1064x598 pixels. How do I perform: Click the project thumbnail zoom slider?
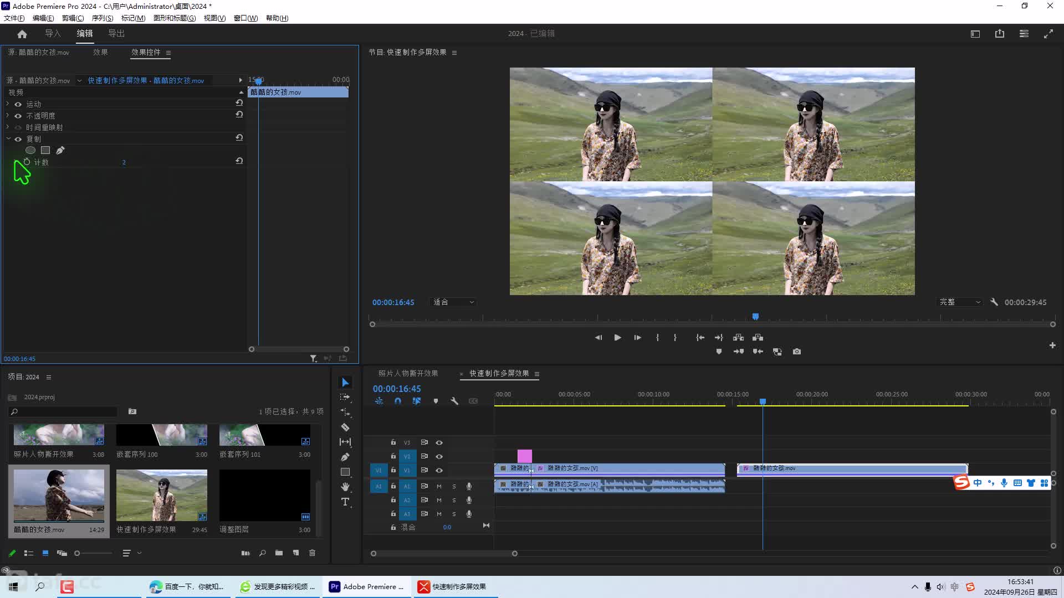[93, 553]
